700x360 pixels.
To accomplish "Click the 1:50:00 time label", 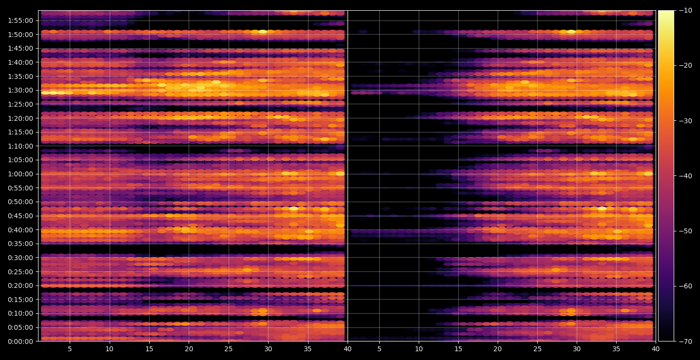I will click(x=20, y=35).
